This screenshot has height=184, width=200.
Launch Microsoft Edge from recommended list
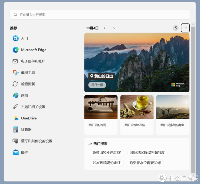[16, 50]
